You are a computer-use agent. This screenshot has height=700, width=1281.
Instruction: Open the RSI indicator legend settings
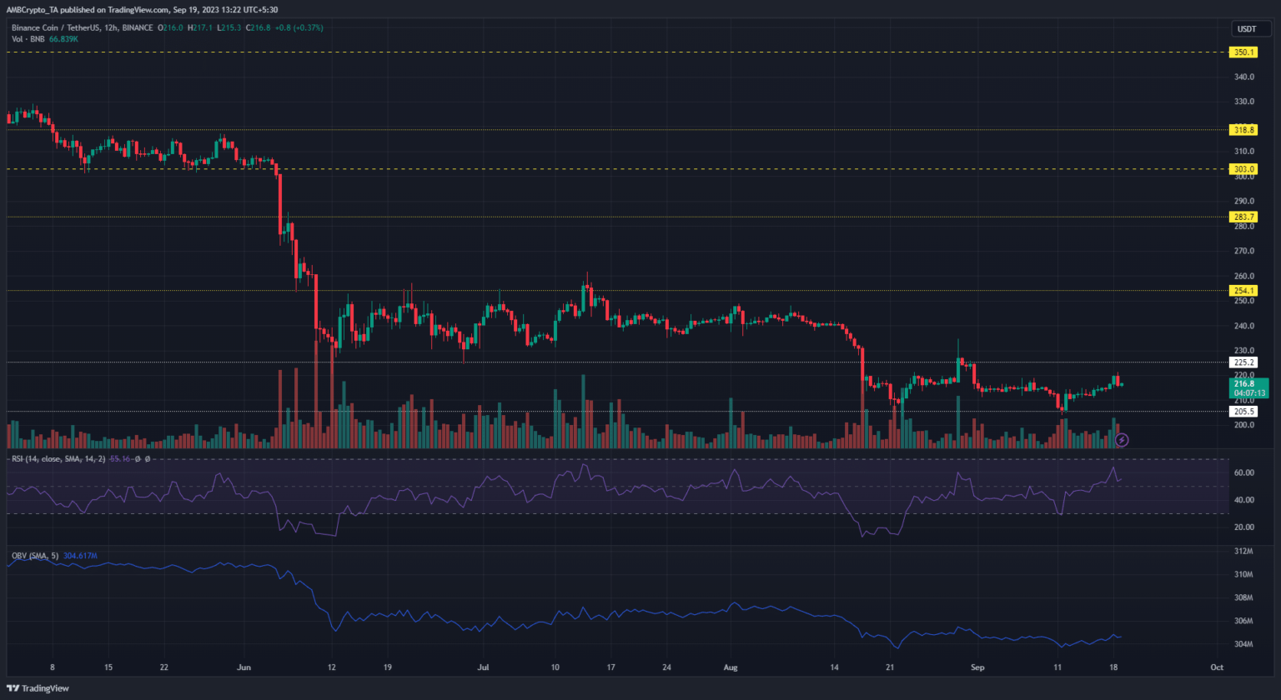pos(58,459)
